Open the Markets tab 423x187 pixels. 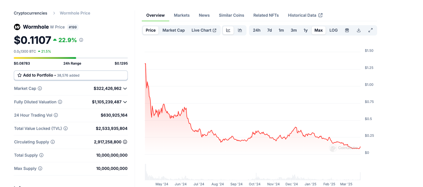tap(182, 15)
